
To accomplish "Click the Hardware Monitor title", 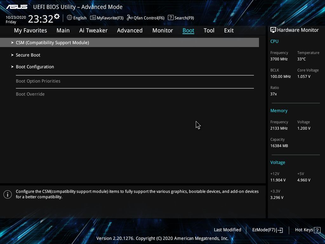I will [298, 30].
